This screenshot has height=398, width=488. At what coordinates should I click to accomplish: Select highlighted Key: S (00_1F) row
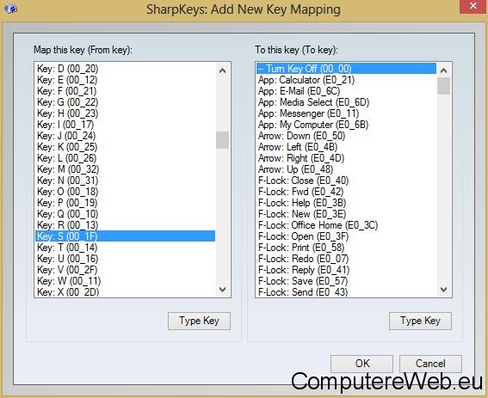[125, 236]
